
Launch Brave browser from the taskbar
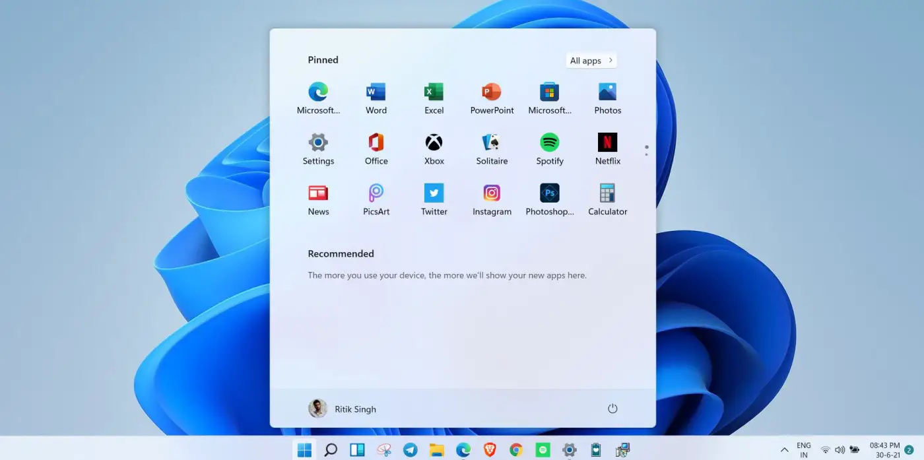(x=490, y=450)
